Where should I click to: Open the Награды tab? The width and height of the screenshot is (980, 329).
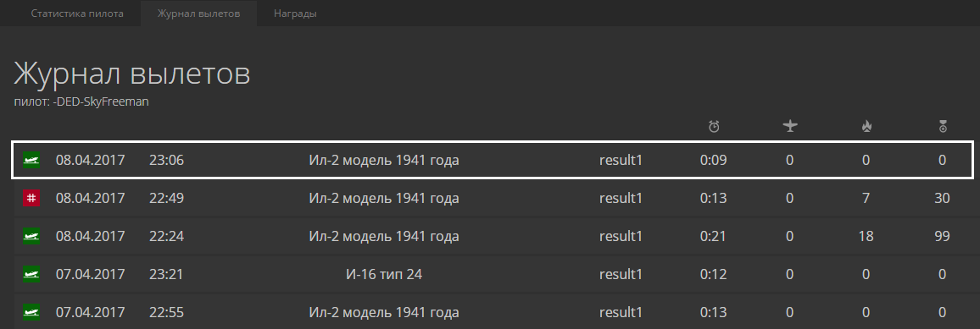(x=295, y=13)
